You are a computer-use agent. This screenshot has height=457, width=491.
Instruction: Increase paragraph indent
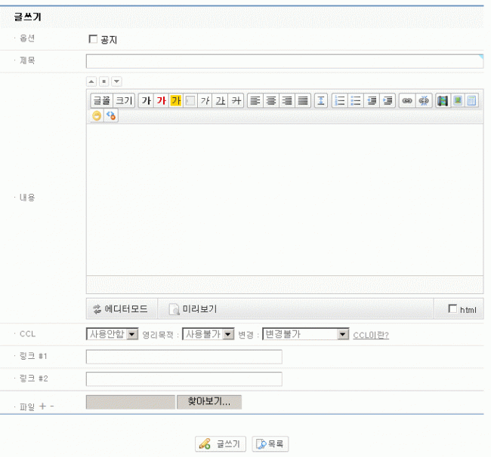click(x=388, y=100)
